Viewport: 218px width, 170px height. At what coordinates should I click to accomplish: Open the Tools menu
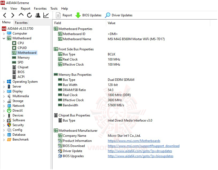coord(54,8)
